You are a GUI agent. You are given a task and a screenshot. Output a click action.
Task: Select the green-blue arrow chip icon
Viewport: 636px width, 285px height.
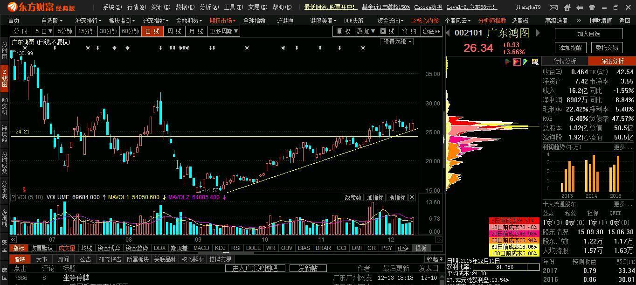525,62
